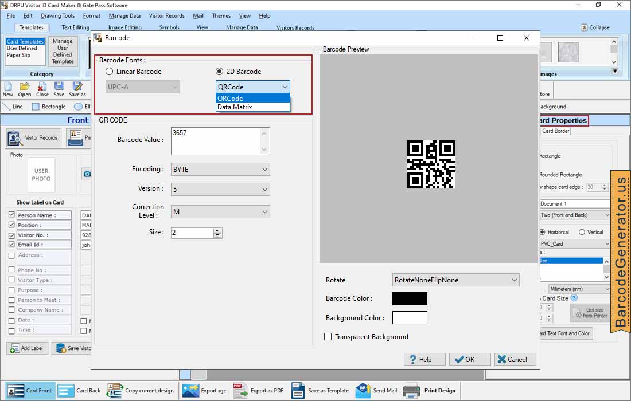Open the Manage Data menu
The image size is (631, 401).
(x=124, y=15)
